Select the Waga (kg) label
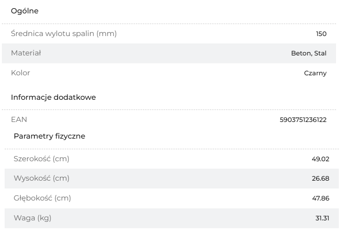This screenshot has width=343, height=231. click(32, 218)
